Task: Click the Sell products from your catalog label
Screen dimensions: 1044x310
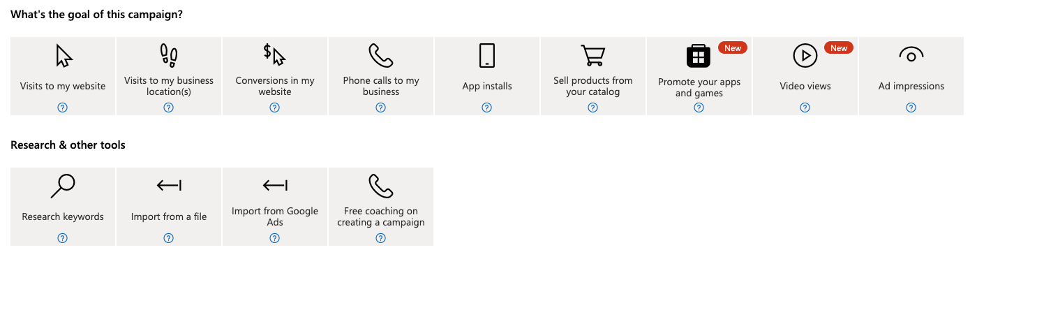Action: (593, 86)
